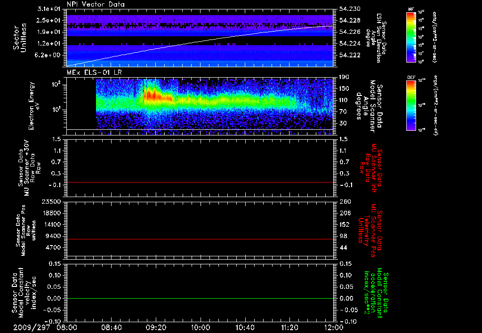Click the 12:00 end time label
This screenshot has width=482, height=333.
[x=334, y=327]
